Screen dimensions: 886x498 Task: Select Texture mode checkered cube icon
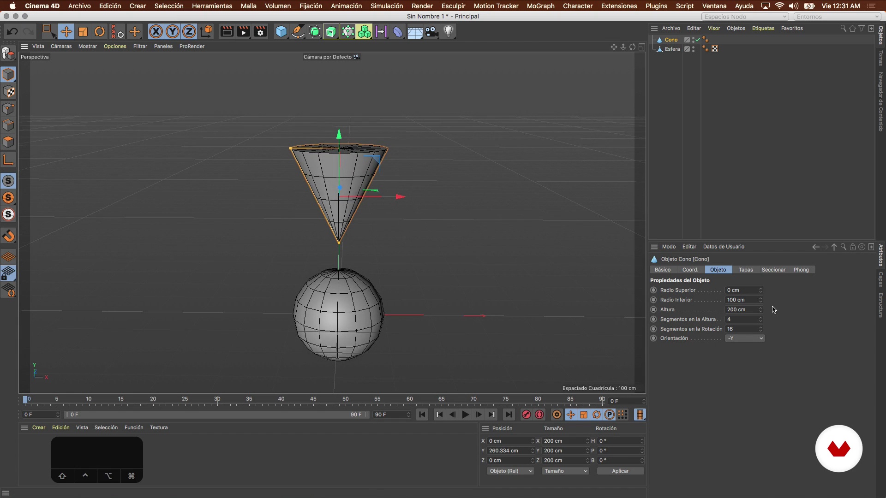[9, 92]
